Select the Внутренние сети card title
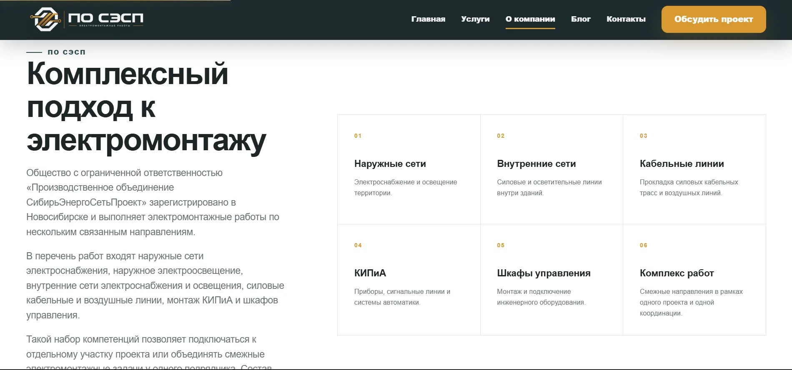792x370 pixels. coord(536,164)
